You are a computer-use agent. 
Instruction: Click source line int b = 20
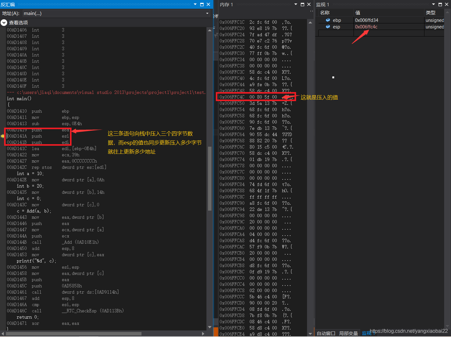(30, 186)
